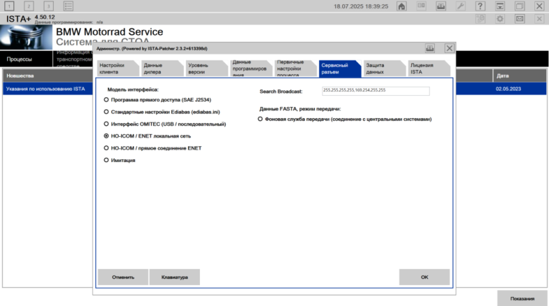Click the print icon in top bar
This screenshot has height=306, width=549.
click(x=441, y=6)
